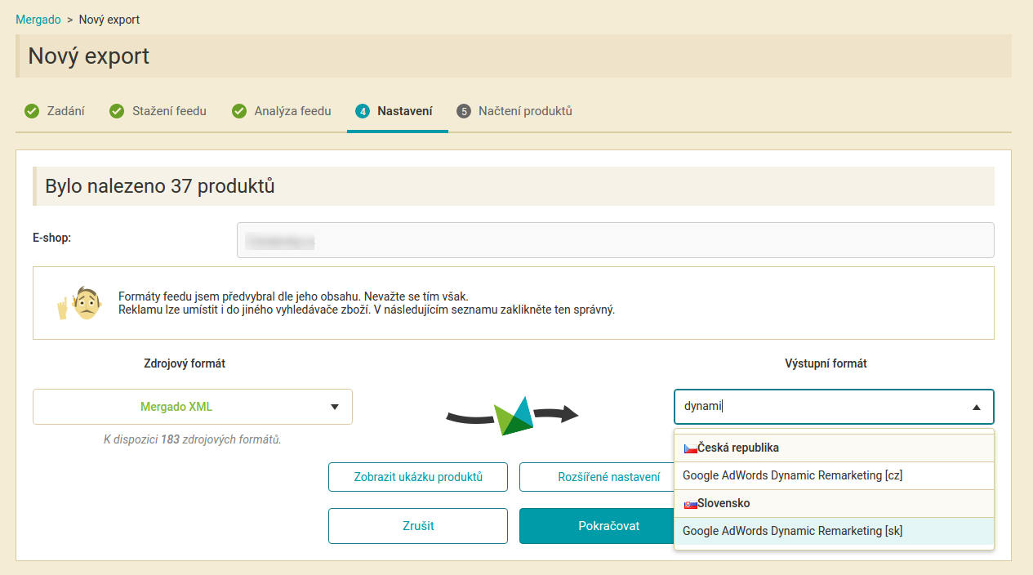Click the K dispozici 183 zdrojových formátů note
Image resolution: width=1033 pixels, height=575 pixels.
click(x=193, y=439)
